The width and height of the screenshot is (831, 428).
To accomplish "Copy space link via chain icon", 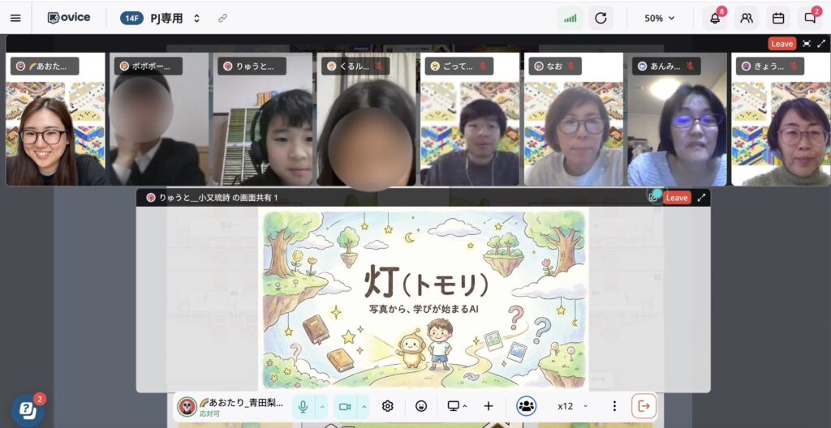I will tap(222, 18).
